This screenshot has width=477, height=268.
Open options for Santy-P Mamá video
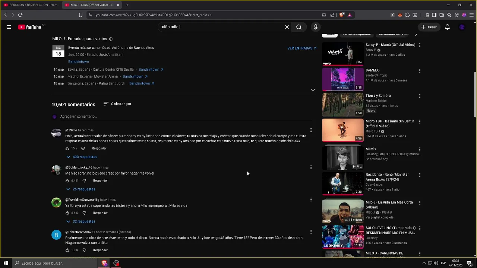(x=420, y=45)
